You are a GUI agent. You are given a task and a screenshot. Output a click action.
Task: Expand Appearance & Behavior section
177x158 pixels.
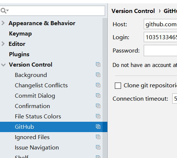click(3, 23)
